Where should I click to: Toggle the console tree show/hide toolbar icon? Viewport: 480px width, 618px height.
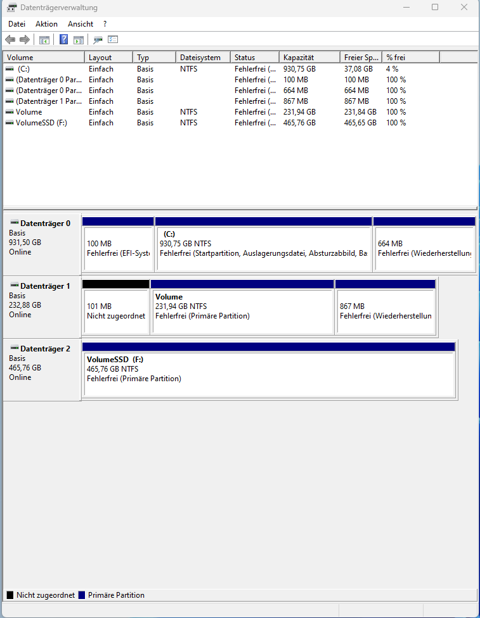44,39
